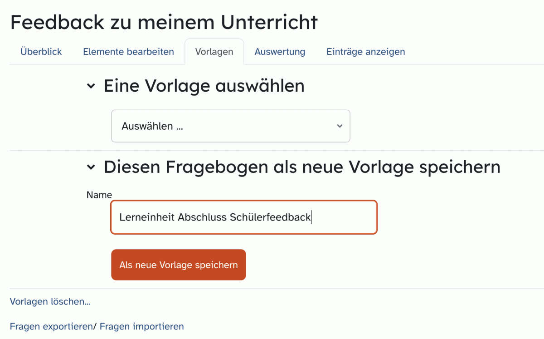544x339 pixels.
Task: Click the 'Feedback zu meinem Unterricht' page title
Action: tap(164, 22)
